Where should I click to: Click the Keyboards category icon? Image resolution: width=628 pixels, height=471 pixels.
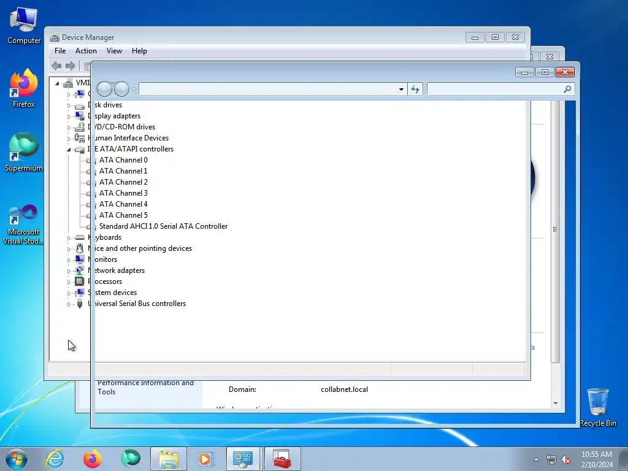(80, 237)
